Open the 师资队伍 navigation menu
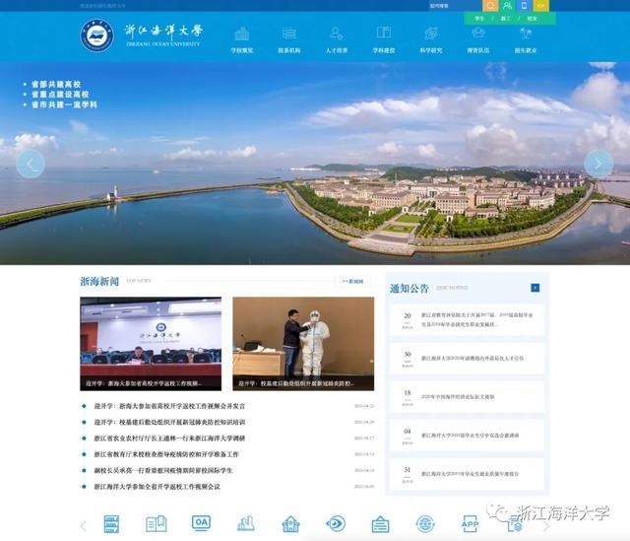 (478, 40)
